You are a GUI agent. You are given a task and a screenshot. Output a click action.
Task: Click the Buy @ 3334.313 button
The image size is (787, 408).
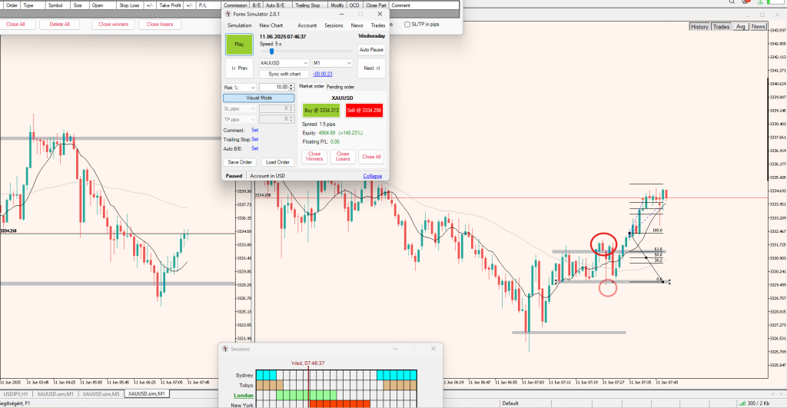coord(320,110)
